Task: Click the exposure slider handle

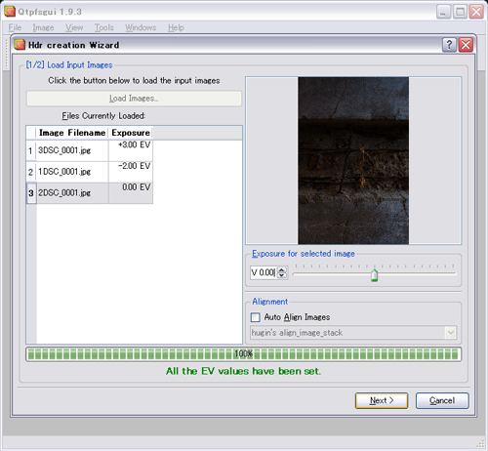Action: click(x=375, y=275)
